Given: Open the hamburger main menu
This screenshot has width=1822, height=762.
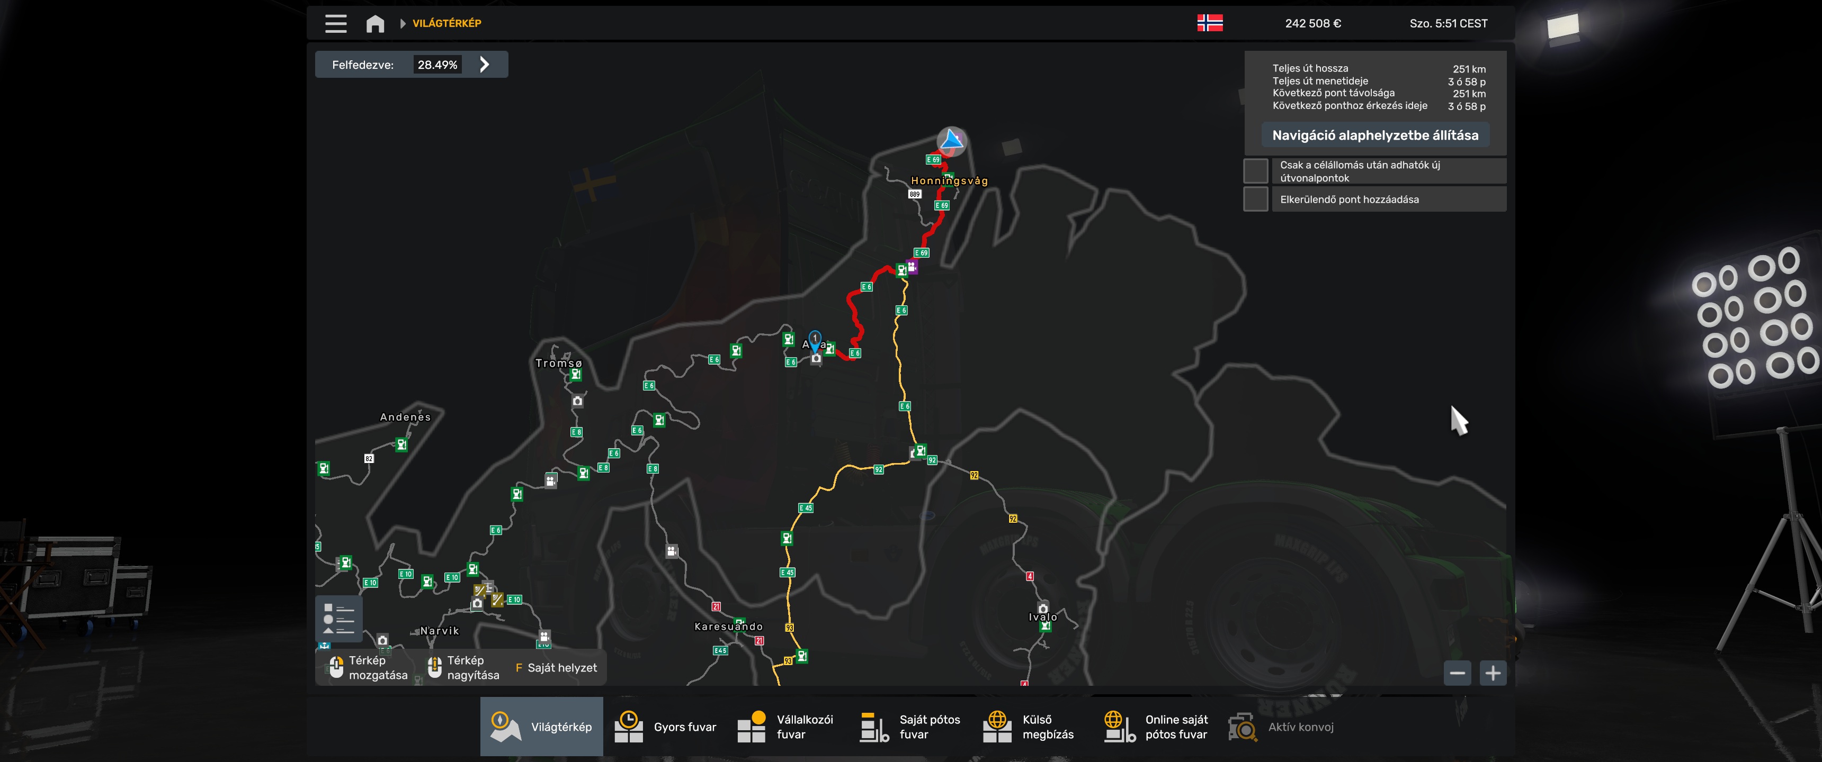Looking at the screenshot, I should click(x=335, y=23).
